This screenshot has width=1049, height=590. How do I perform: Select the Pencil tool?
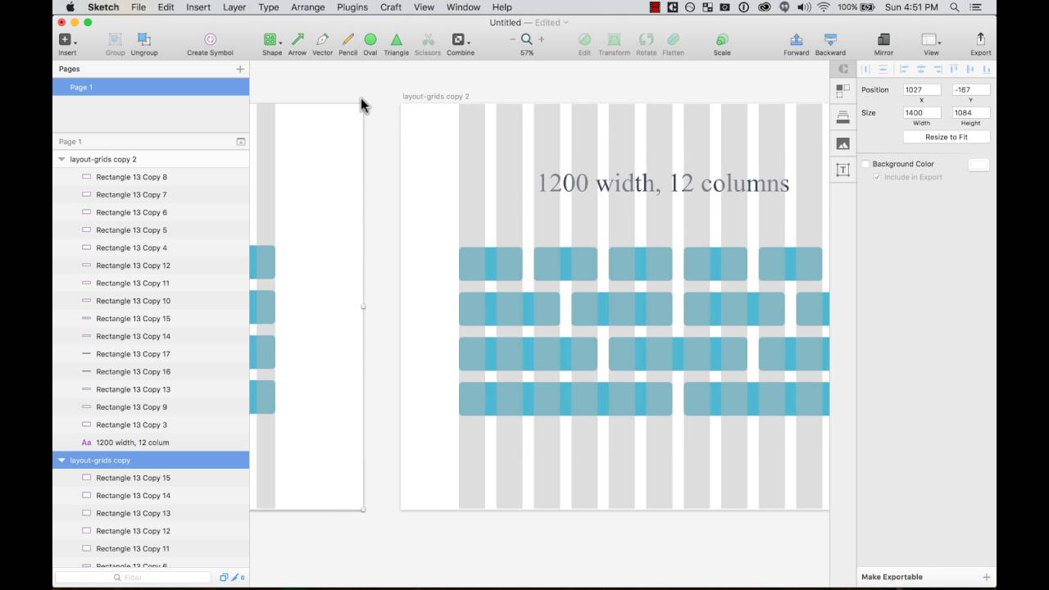coord(347,39)
